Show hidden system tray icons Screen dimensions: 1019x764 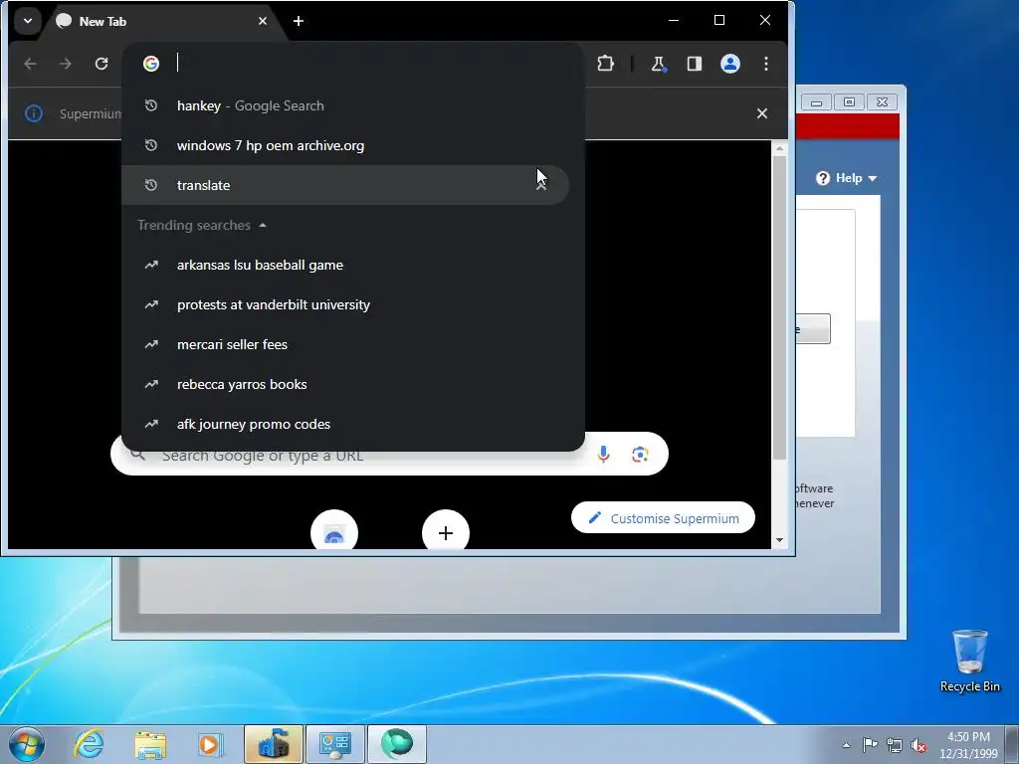[x=846, y=745]
